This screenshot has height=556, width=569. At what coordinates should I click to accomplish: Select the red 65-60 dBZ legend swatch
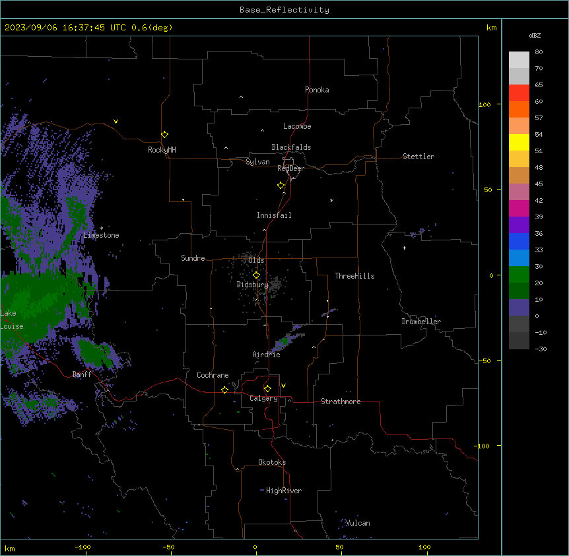(519, 93)
